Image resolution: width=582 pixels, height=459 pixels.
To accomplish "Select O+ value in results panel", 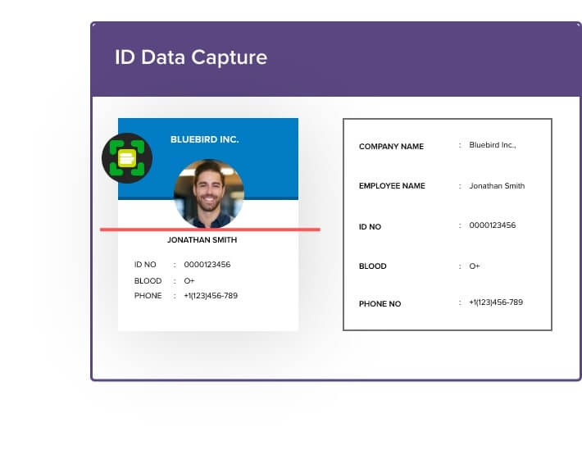I will 475,266.
